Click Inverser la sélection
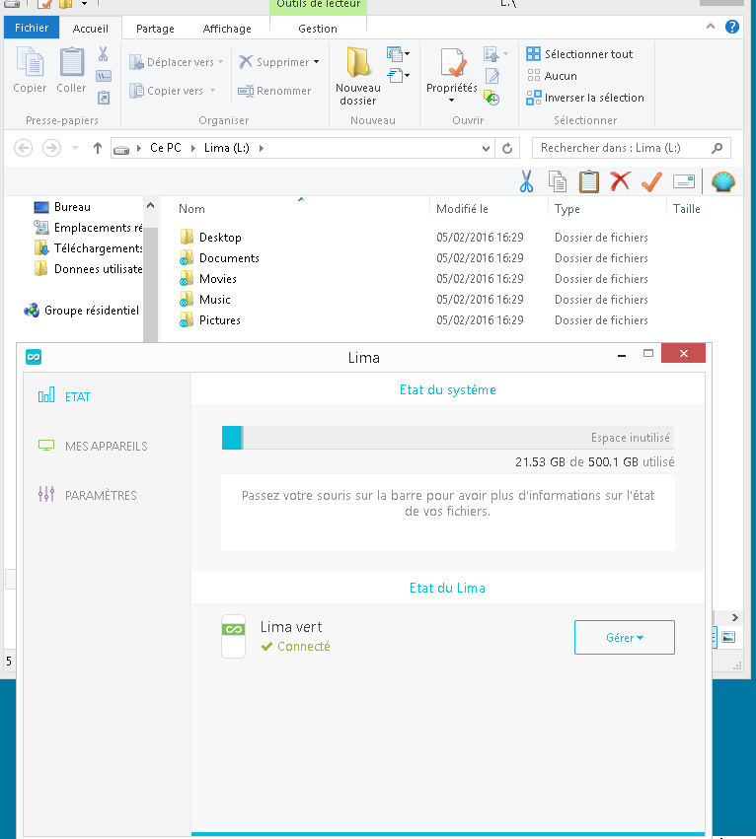Image resolution: width=756 pixels, height=839 pixels. pyautogui.click(x=585, y=98)
